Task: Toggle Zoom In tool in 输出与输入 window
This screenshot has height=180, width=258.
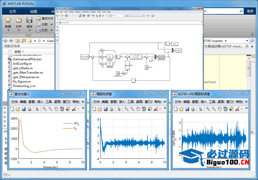Action: click(44, 109)
